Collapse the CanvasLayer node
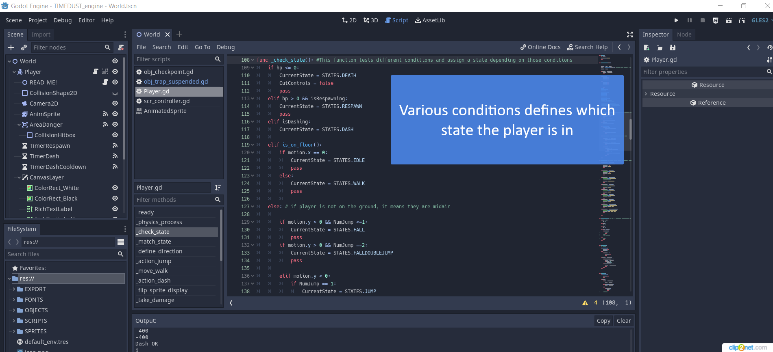The image size is (773, 352). pos(19,177)
